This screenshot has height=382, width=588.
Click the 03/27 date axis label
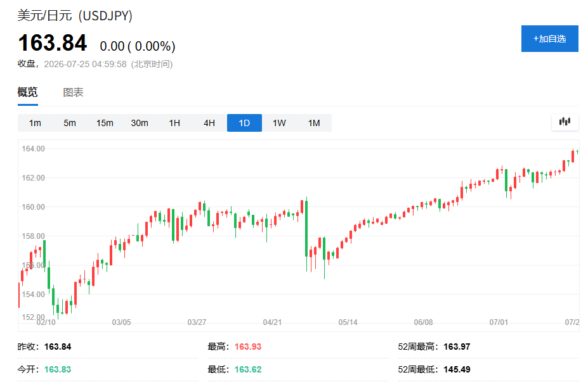coord(197,322)
